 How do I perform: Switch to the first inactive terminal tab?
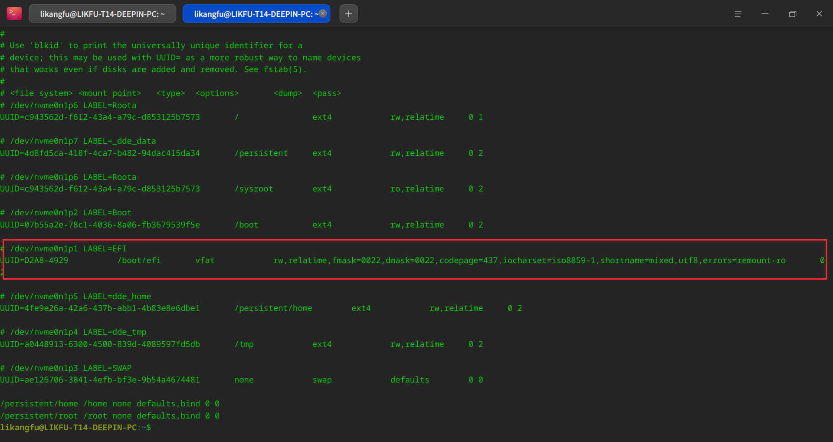[x=102, y=14]
